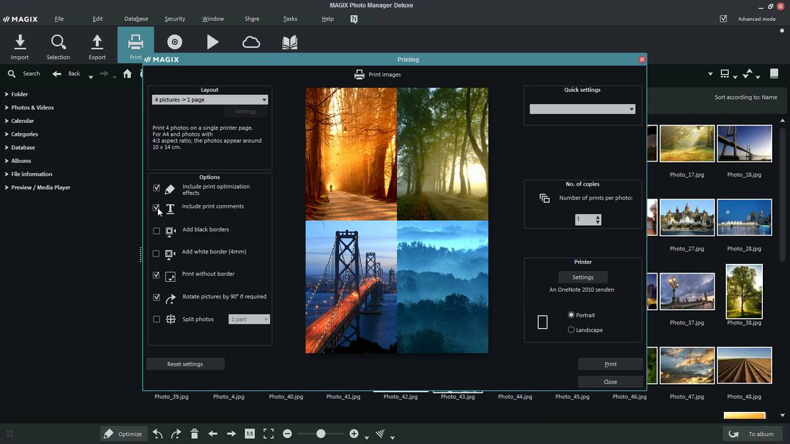Click the 1:1 zoom icon
Viewport: 790px width, 444px height.
pos(249,434)
